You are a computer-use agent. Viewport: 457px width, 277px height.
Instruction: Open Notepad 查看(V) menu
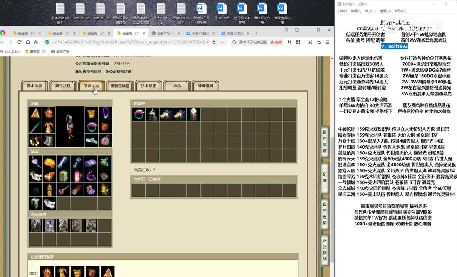pos(385,11)
